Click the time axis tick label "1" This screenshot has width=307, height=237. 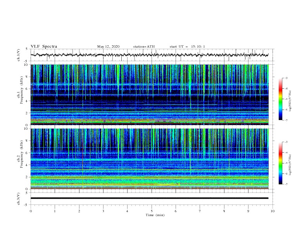[55, 211]
